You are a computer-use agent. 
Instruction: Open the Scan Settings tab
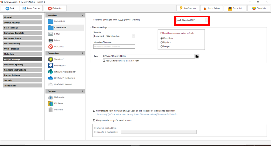22,28
